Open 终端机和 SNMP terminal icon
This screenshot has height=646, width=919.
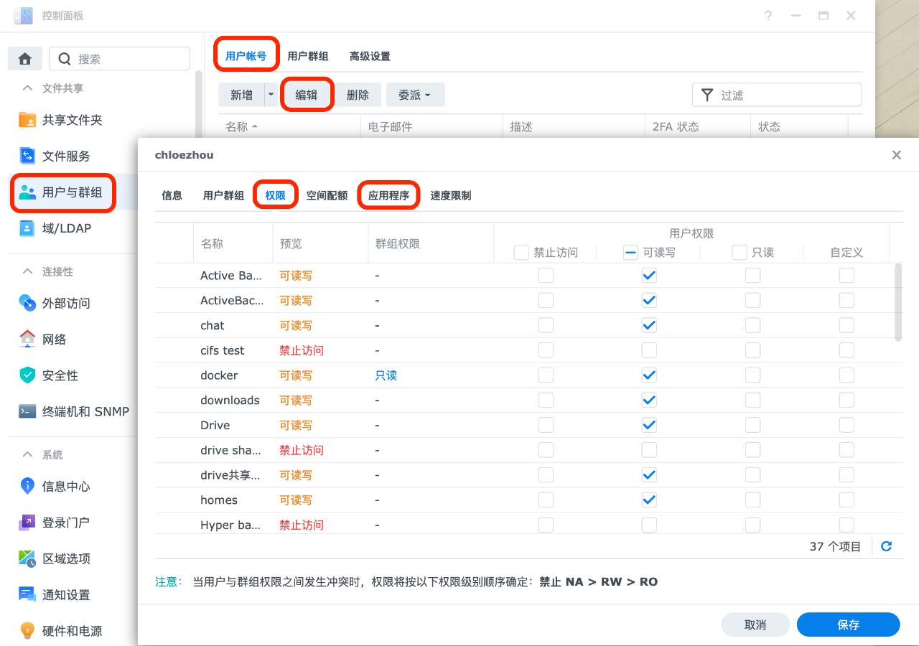pos(27,411)
